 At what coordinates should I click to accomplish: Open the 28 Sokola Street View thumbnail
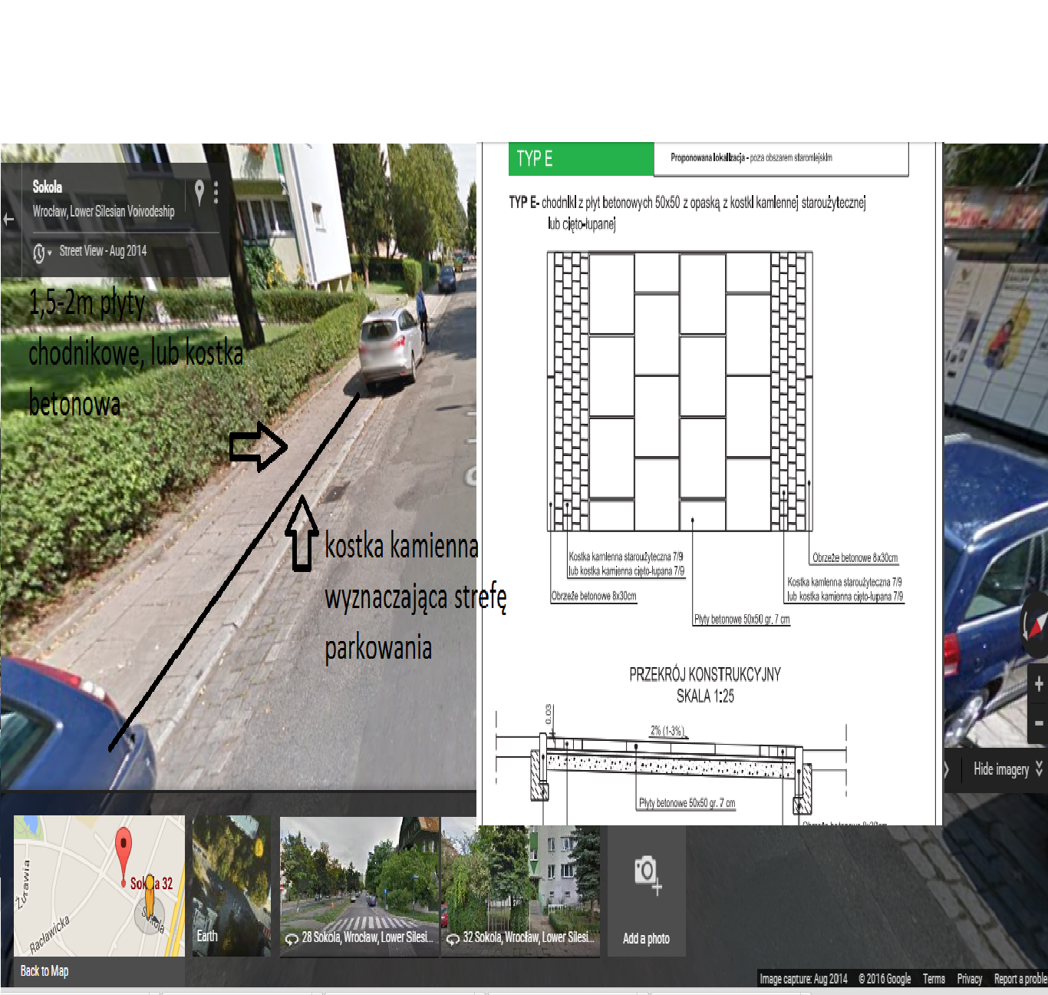point(360,887)
